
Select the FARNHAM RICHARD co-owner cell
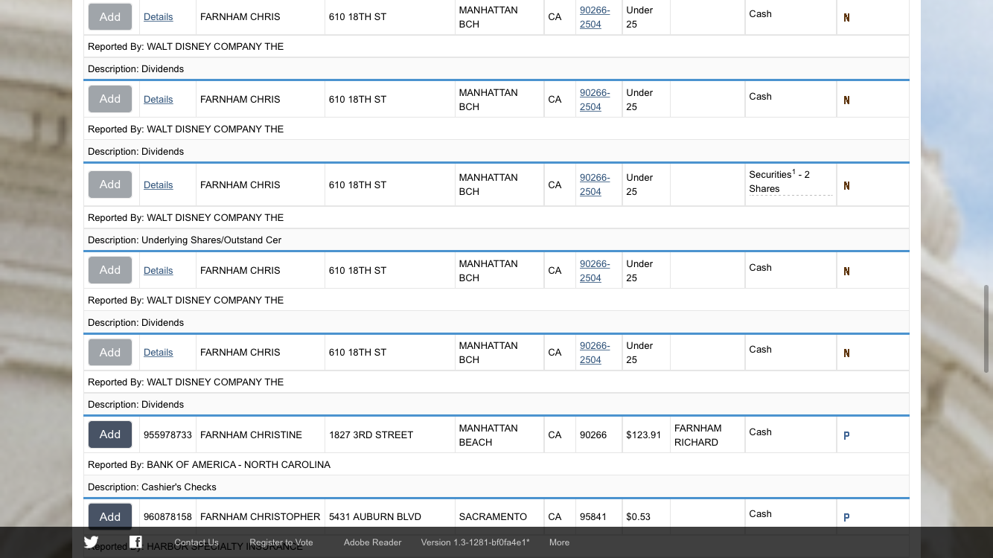(x=707, y=434)
